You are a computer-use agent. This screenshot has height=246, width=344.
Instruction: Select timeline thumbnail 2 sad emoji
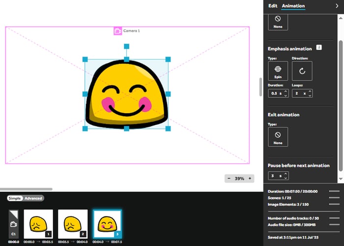click(x=73, y=224)
